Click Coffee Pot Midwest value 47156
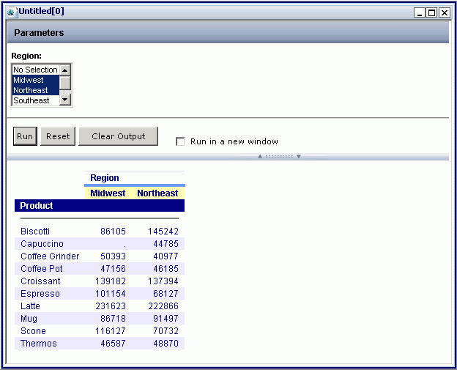 click(113, 269)
